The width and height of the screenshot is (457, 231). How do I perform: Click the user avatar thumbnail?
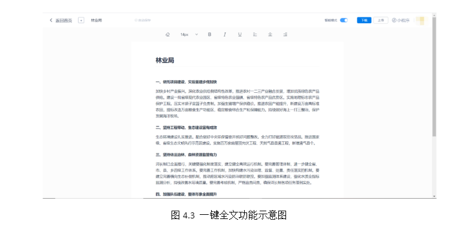point(420,21)
